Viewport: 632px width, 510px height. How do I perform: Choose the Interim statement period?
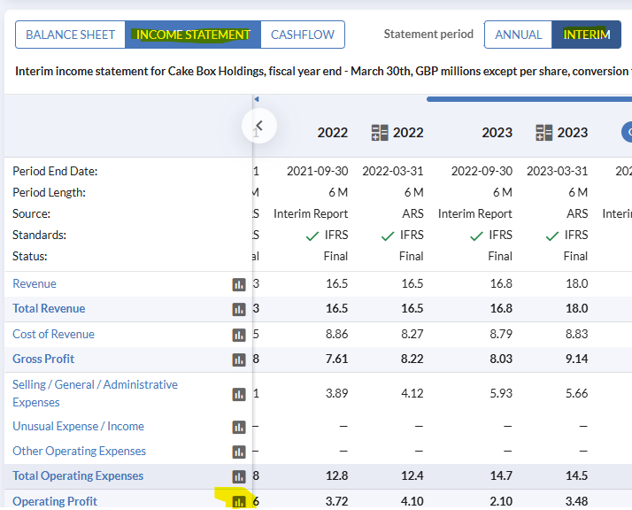(x=587, y=35)
